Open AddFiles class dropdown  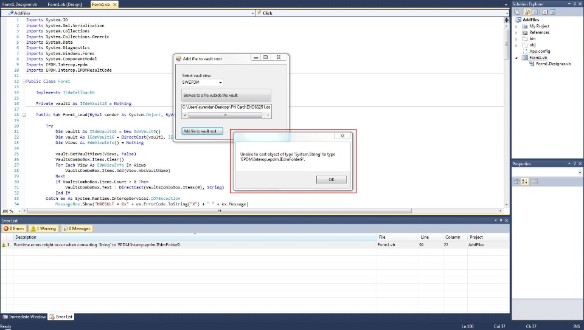click(x=253, y=13)
